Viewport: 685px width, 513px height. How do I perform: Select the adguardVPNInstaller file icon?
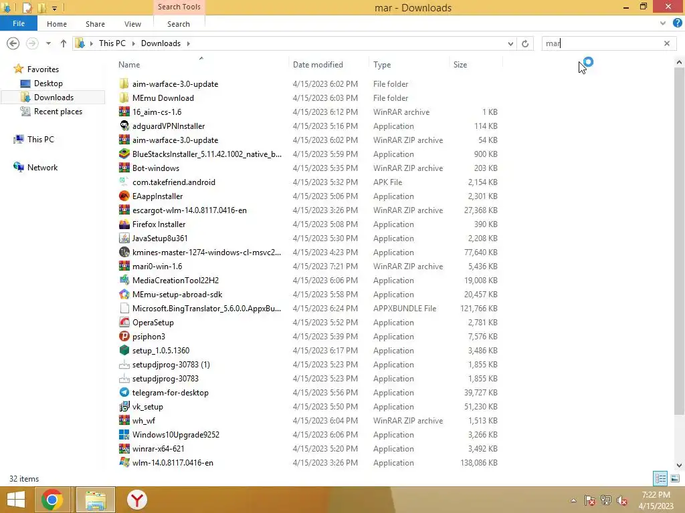124,126
